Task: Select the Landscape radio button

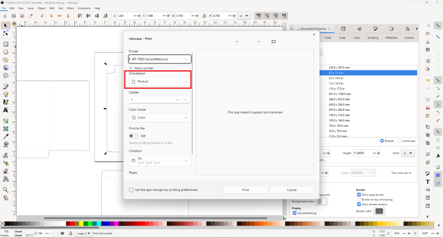Action: [399, 141]
